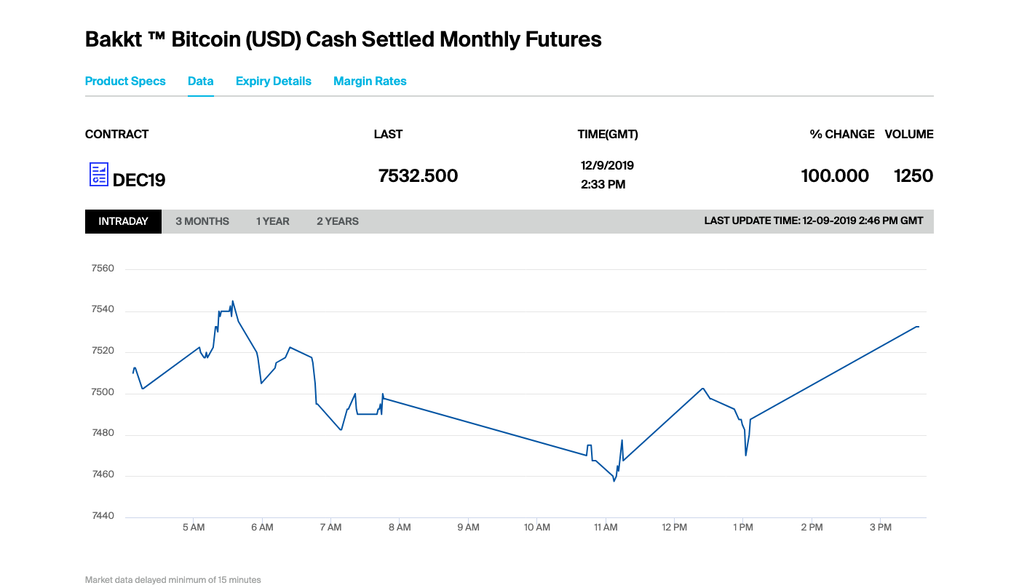Click the Last Update Time text
Image resolution: width=1019 pixels, height=588 pixels.
(813, 221)
